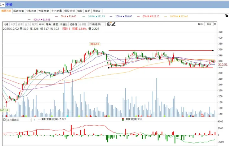The image size is (229, 146).
Task: Toggle the unlock padlock icon
Action: [227, 16]
